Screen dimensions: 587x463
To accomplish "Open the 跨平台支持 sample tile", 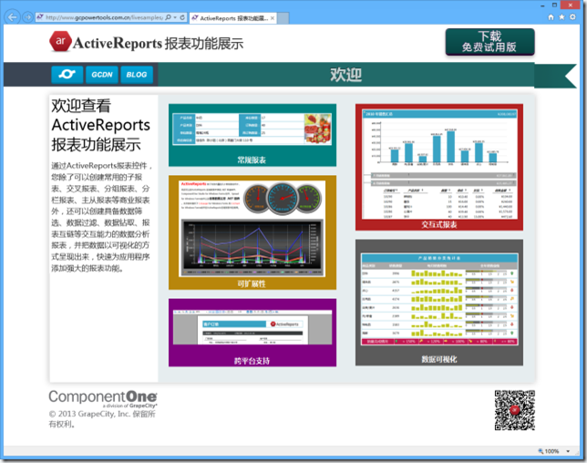I will 252,333.
